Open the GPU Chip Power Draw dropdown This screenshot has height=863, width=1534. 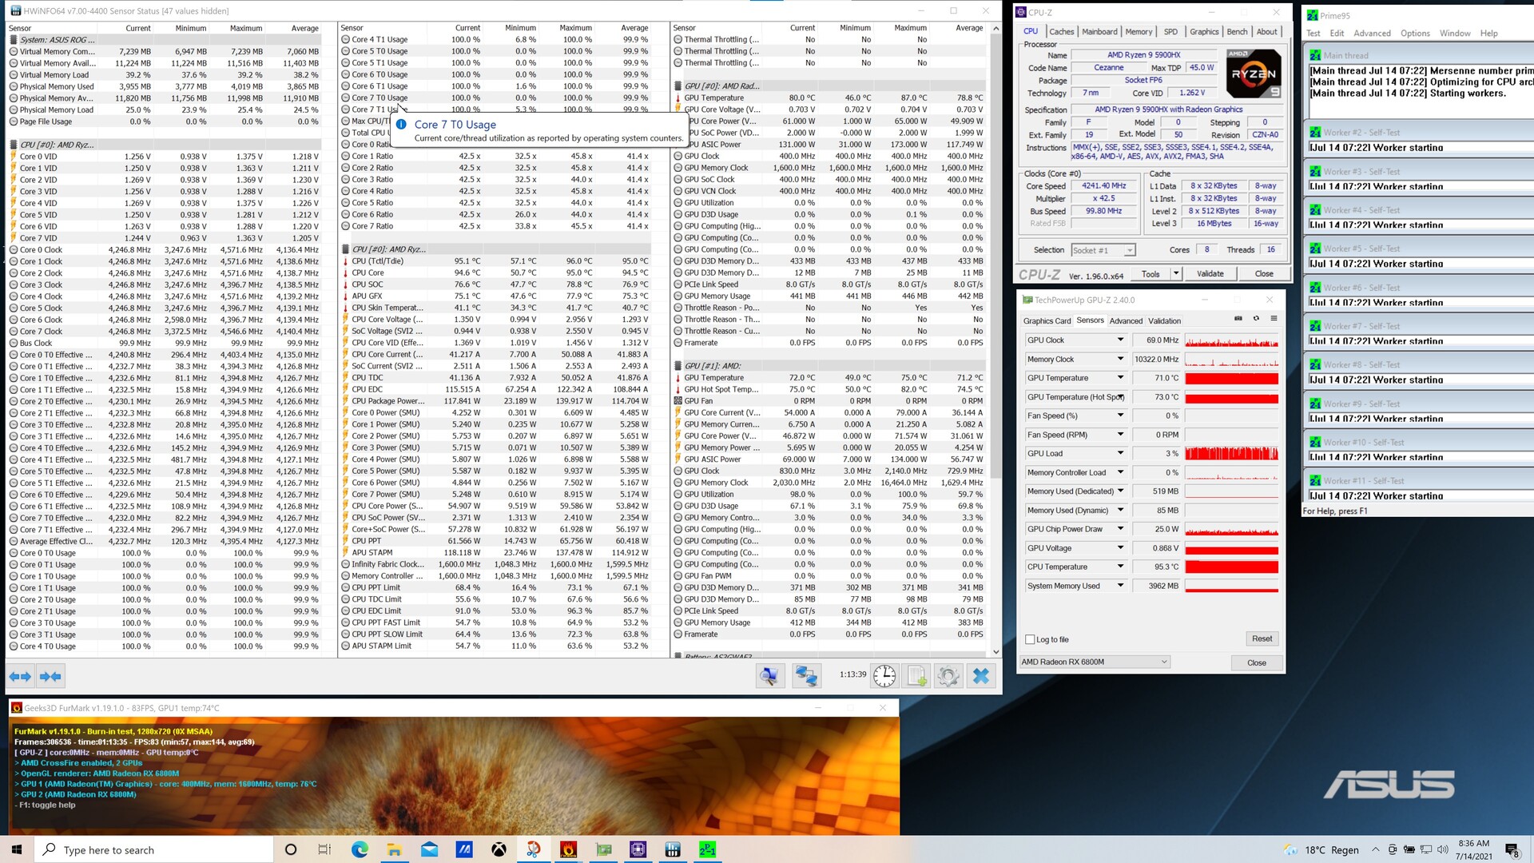point(1120,529)
